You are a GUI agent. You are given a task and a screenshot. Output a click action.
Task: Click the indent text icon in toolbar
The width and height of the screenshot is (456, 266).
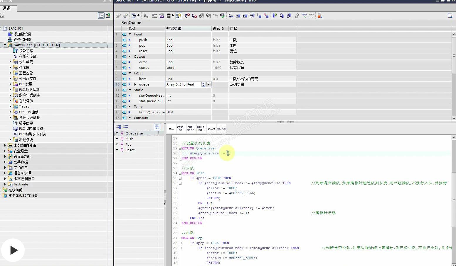point(238,16)
